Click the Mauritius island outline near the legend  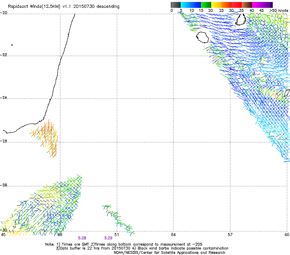[x=241, y=19]
